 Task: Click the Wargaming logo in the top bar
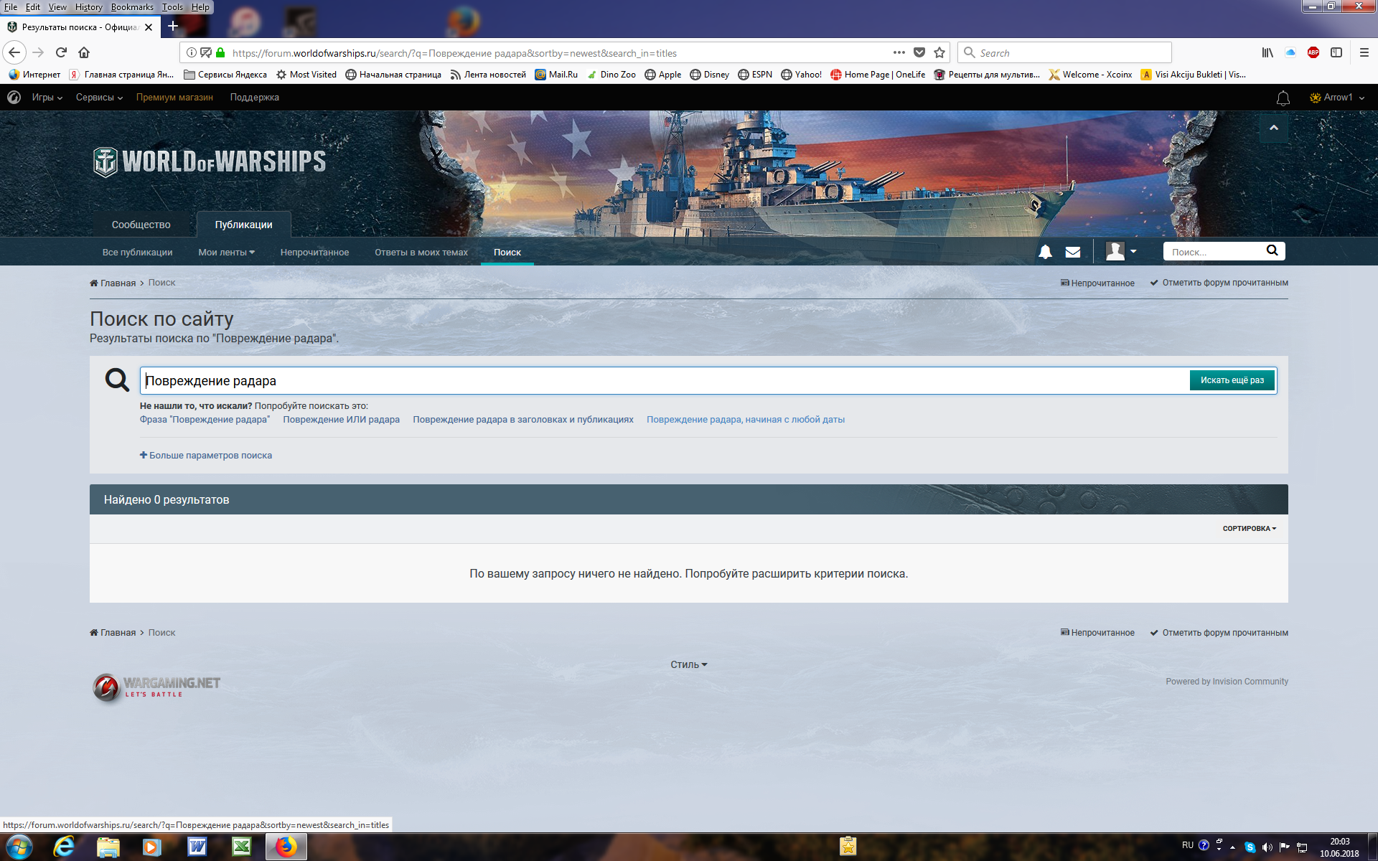14,97
